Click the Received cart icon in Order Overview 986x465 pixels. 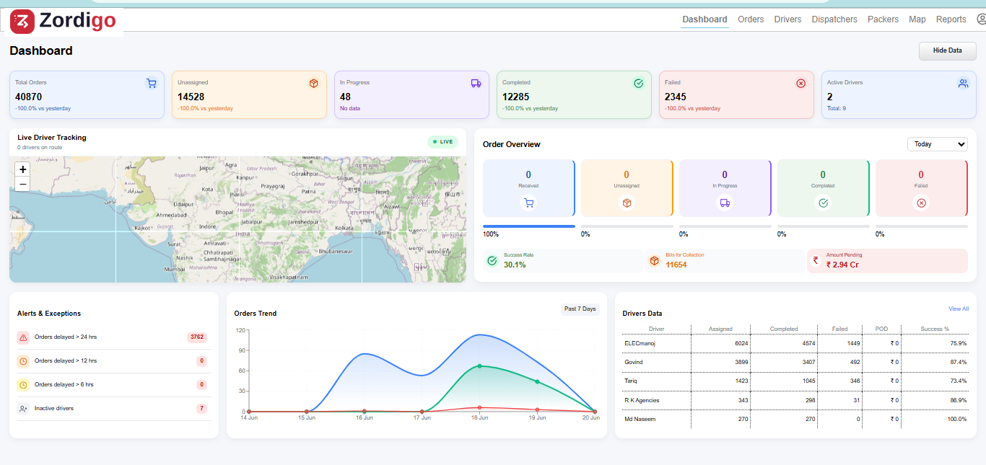[x=528, y=203]
